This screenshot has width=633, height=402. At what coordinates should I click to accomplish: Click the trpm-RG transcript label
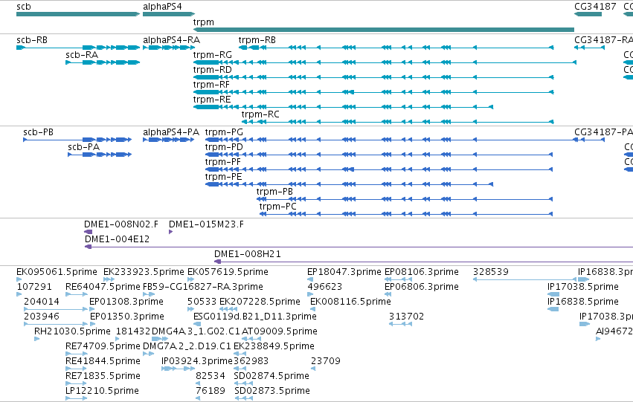click(x=212, y=55)
